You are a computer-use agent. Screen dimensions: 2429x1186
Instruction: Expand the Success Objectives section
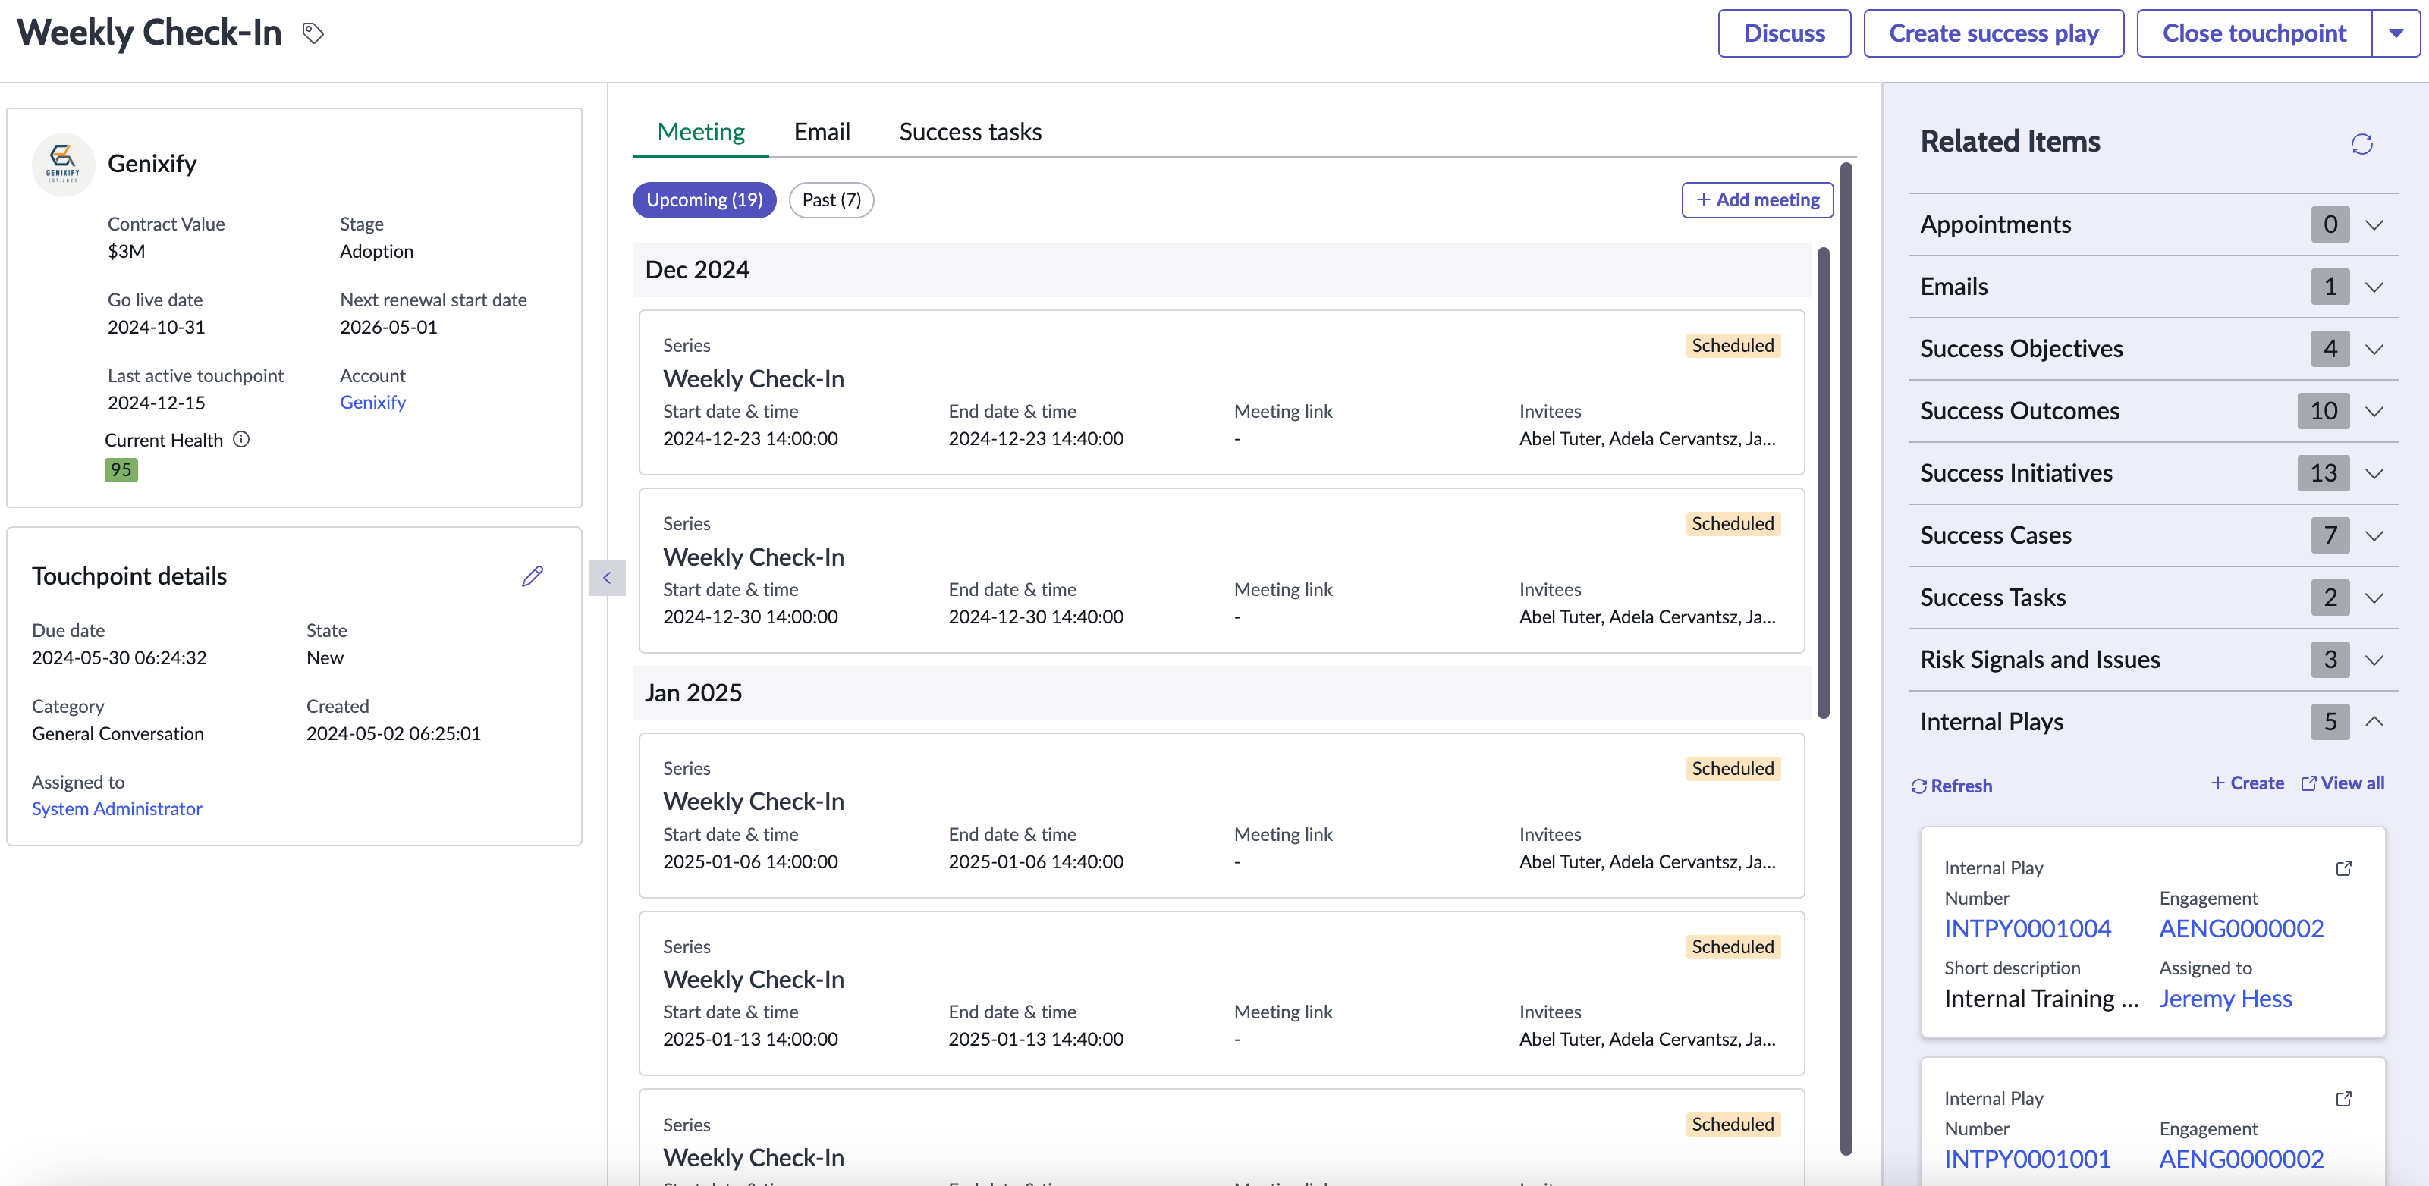(2374, 349)
